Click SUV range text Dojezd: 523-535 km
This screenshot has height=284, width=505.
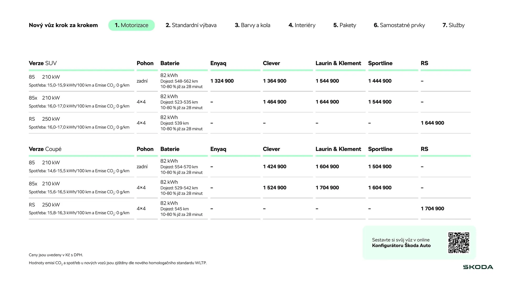click(x=179, y=102)
